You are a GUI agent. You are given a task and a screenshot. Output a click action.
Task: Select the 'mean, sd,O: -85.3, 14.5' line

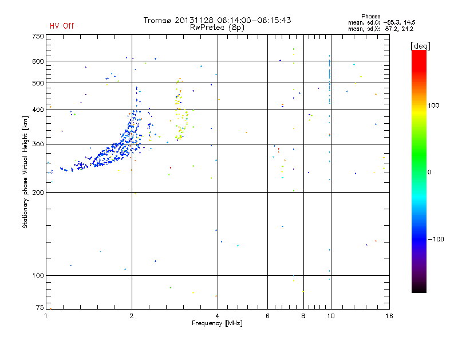pyautogui.click(x=381, y=22)
